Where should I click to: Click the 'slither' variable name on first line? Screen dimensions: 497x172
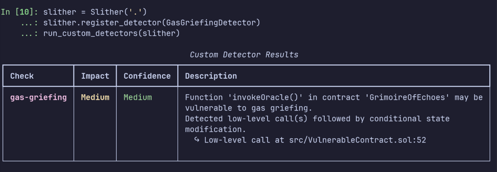tap(60, 12)
